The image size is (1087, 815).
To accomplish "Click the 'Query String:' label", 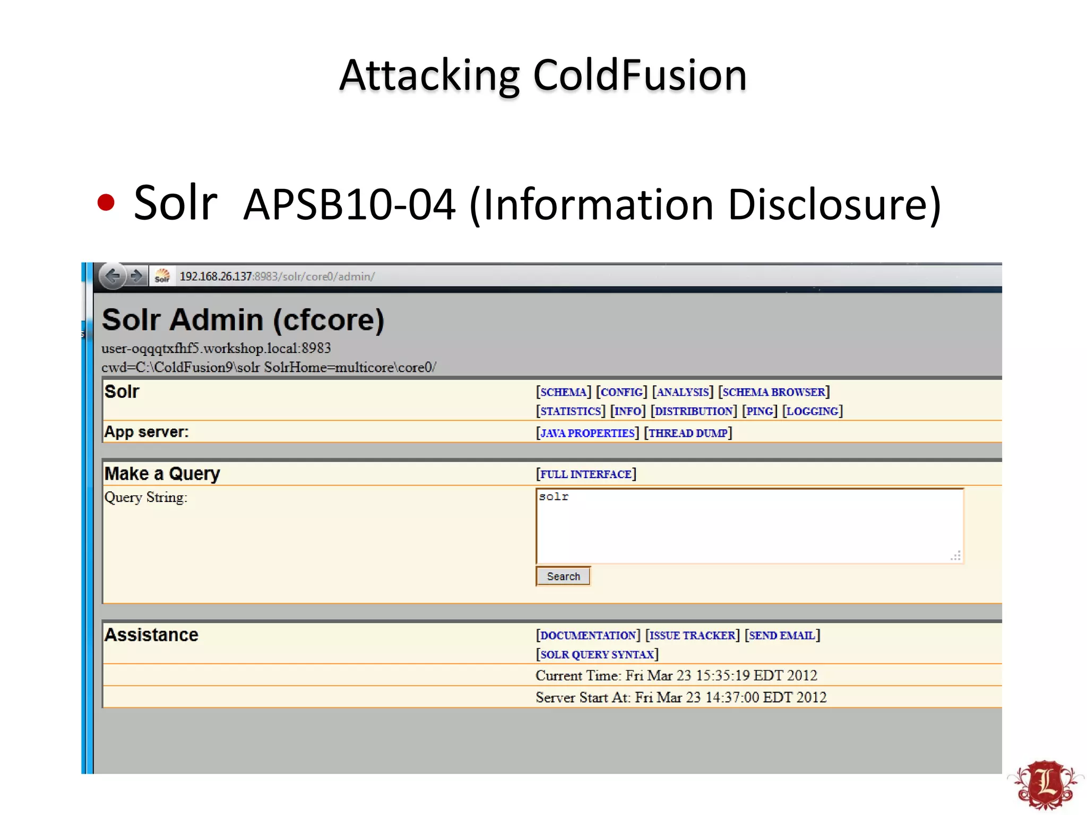I will pos(146,498).
